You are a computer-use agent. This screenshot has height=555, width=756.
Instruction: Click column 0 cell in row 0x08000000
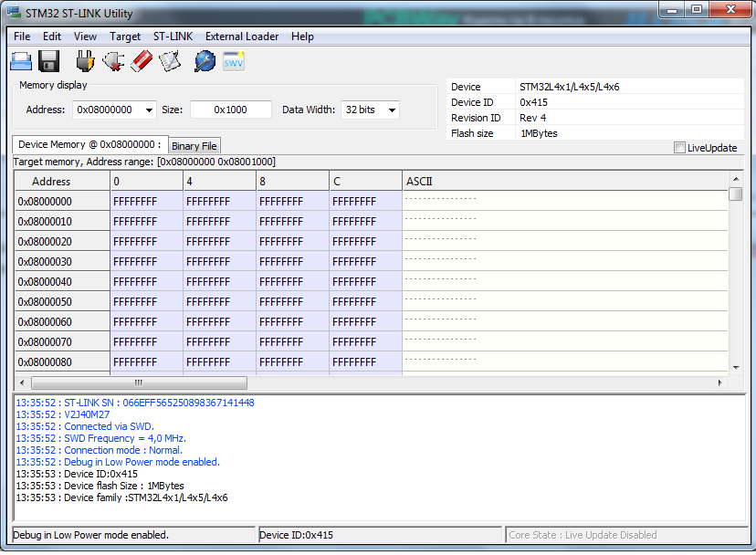pyautogui.click(x=147, y=202)
